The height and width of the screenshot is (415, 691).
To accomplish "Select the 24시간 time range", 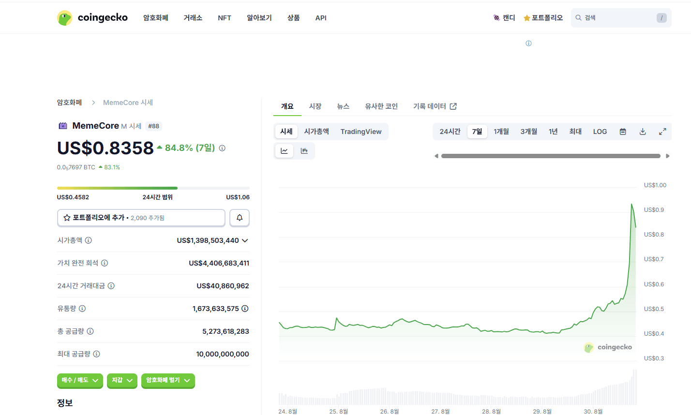I will point(450,132).
